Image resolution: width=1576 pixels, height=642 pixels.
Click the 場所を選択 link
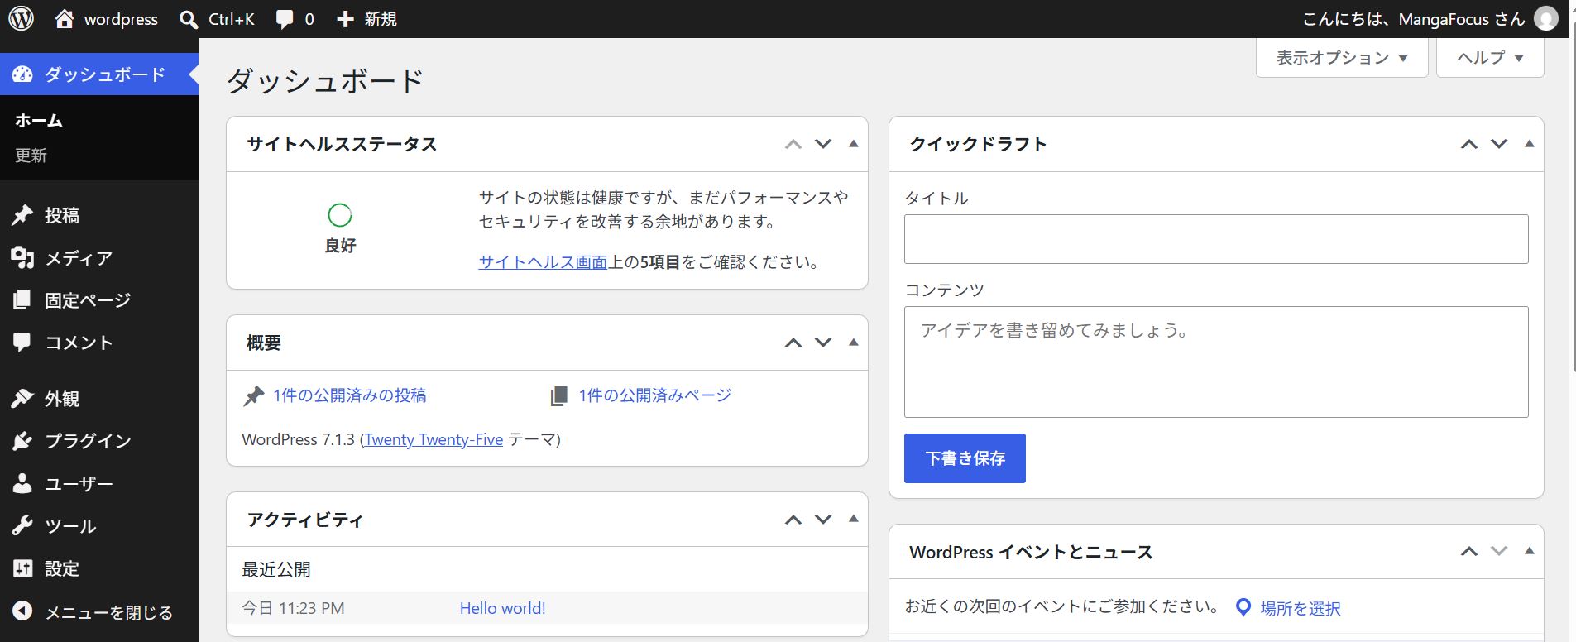tap(1301, 609)
